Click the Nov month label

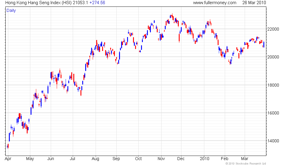coord(161,159)
